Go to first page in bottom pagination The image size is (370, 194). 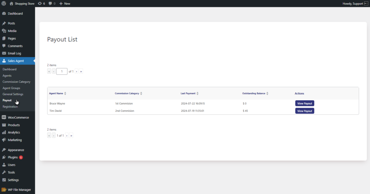[49, 136]
